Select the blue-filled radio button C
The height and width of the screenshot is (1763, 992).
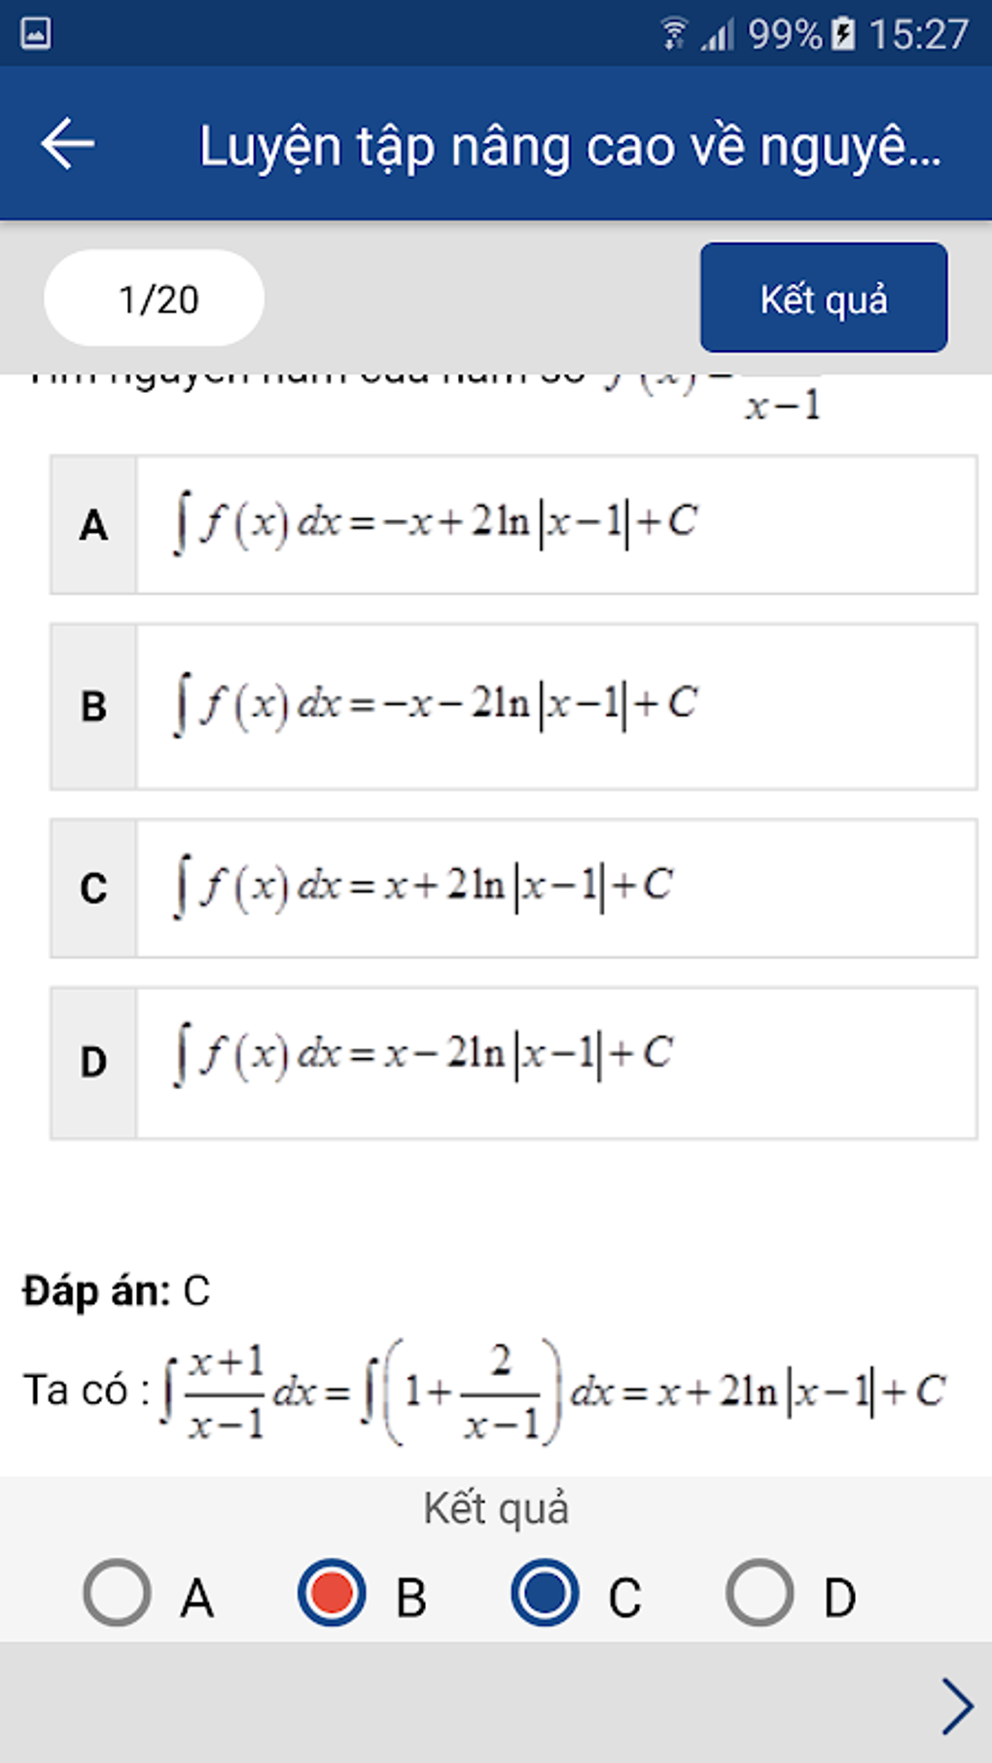pyautogui.click(x=545, y=1593)
